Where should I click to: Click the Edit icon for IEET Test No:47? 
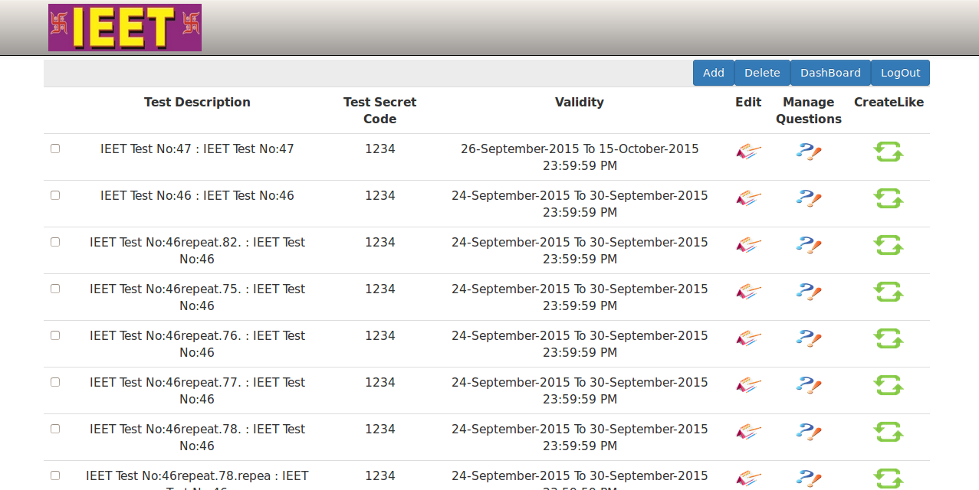click(748, 152)
